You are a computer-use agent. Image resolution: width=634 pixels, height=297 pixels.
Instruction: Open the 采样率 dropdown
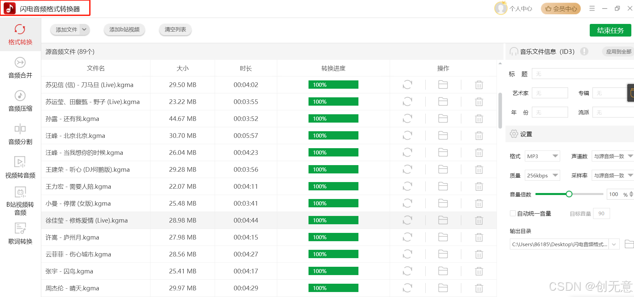click(613, 175)
